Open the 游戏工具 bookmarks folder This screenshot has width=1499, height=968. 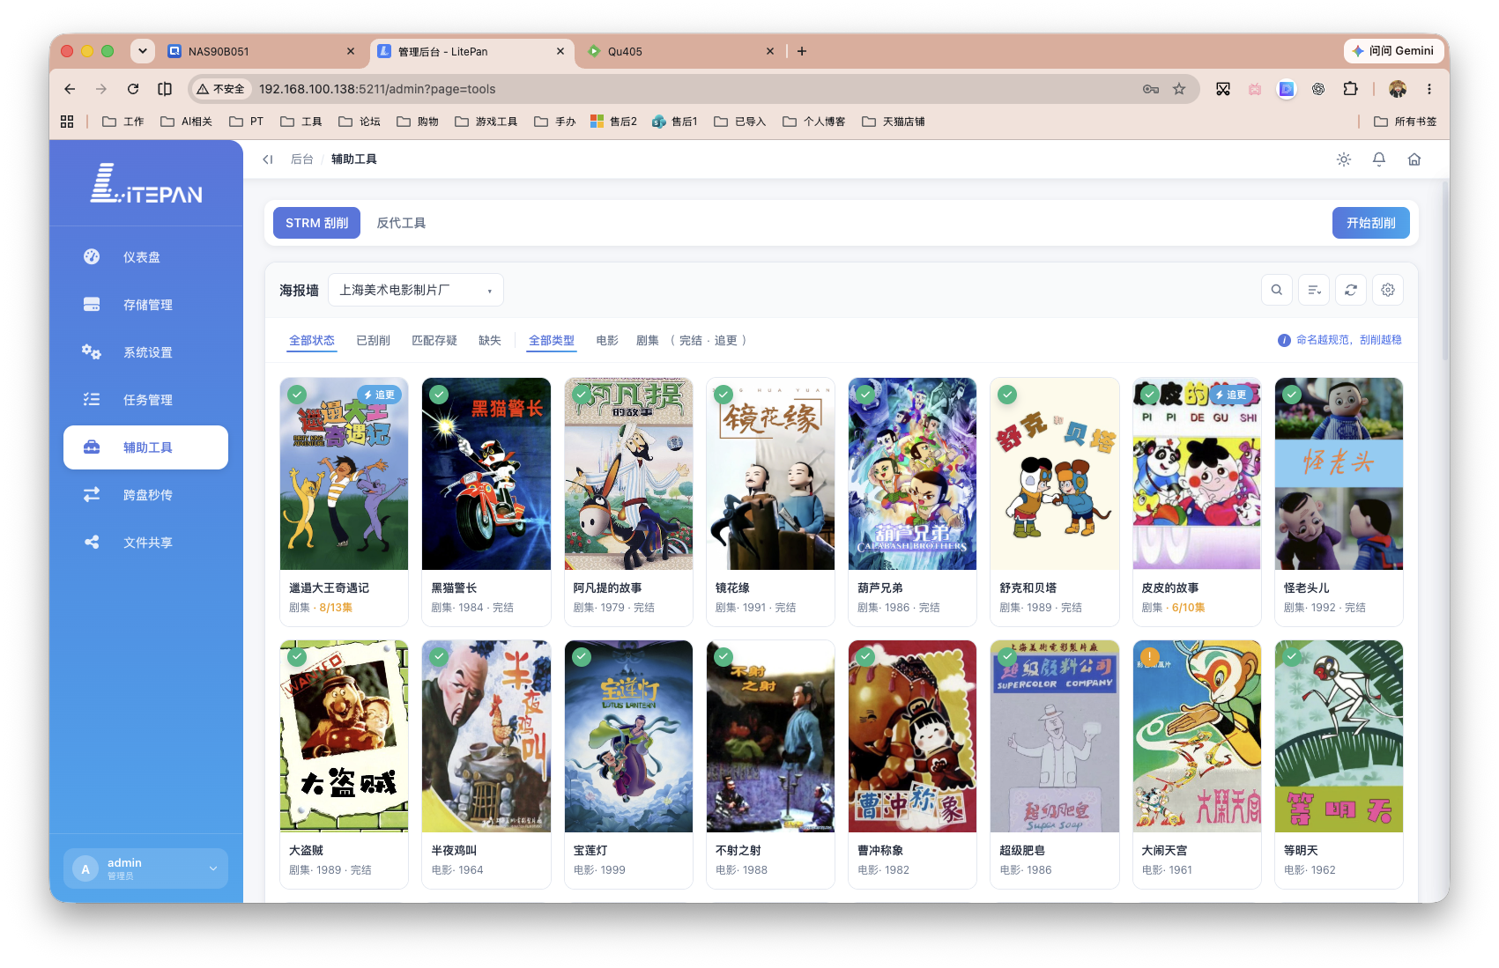point(486,122)
